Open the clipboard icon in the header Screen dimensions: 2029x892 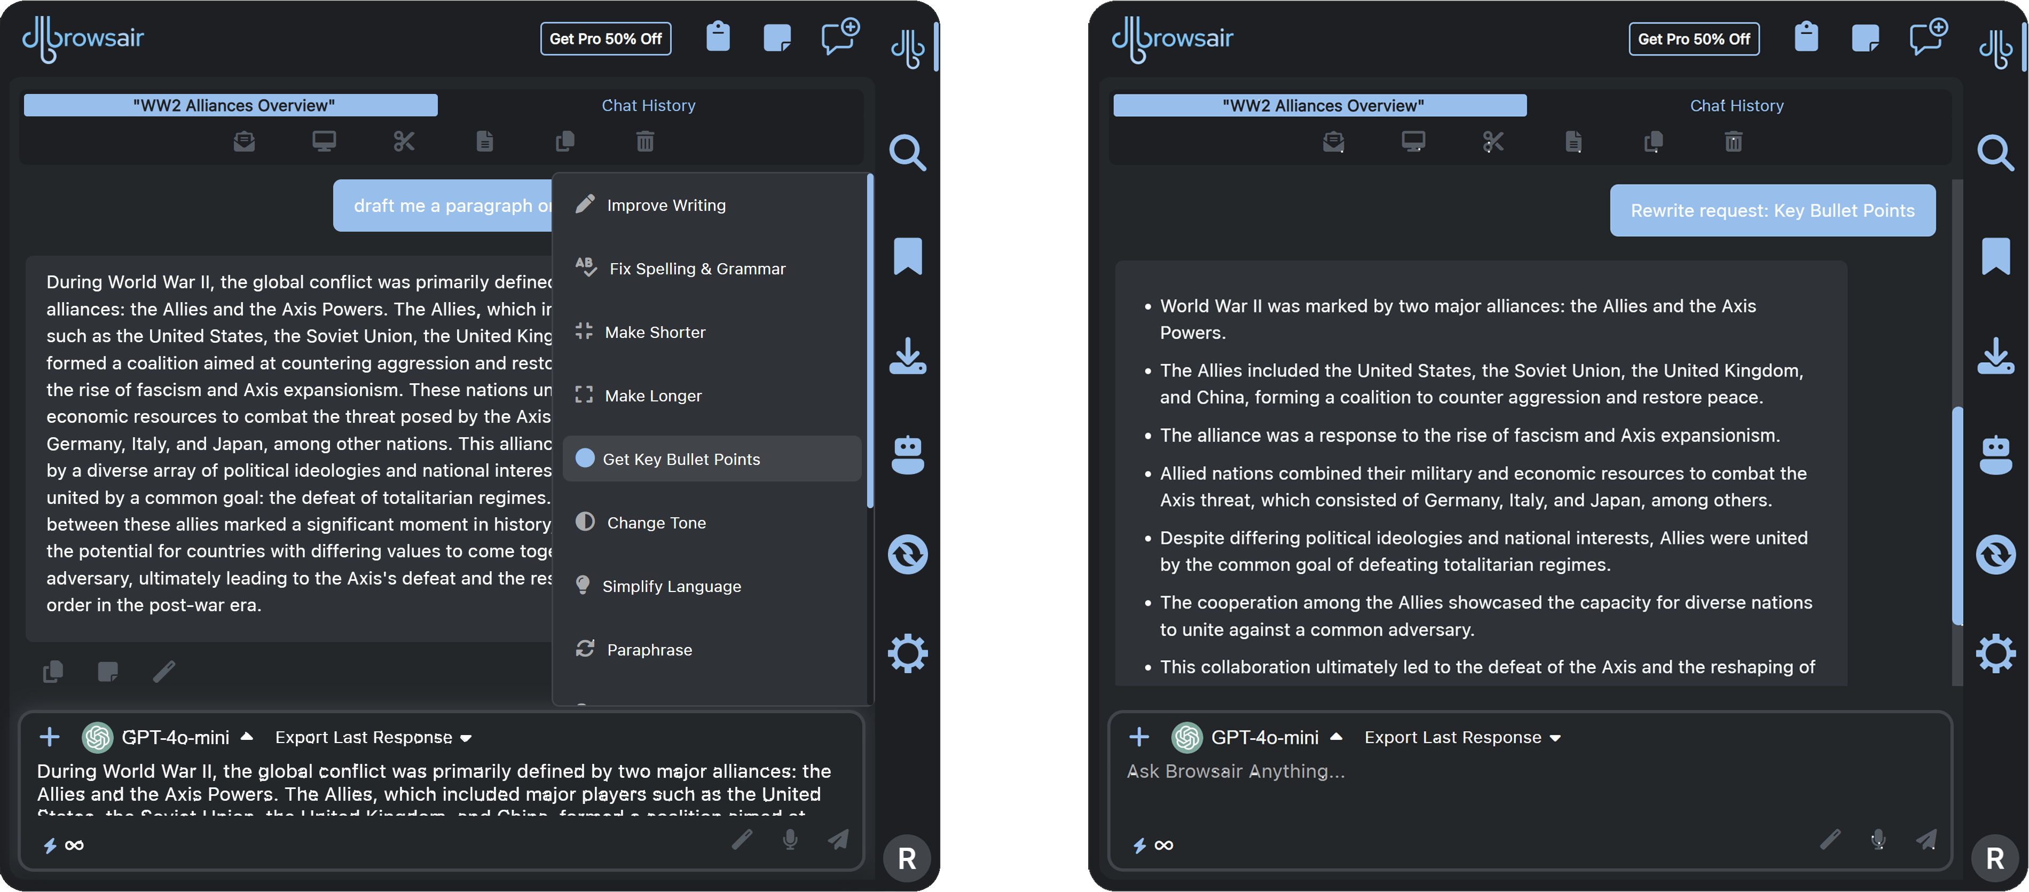point(718,37)
